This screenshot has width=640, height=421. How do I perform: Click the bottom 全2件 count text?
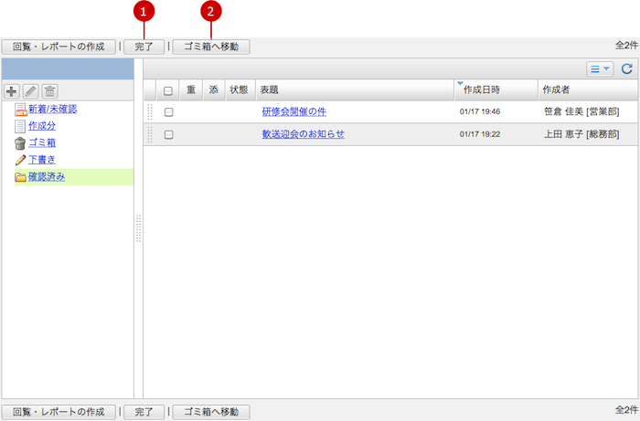(x=626, y=410)
